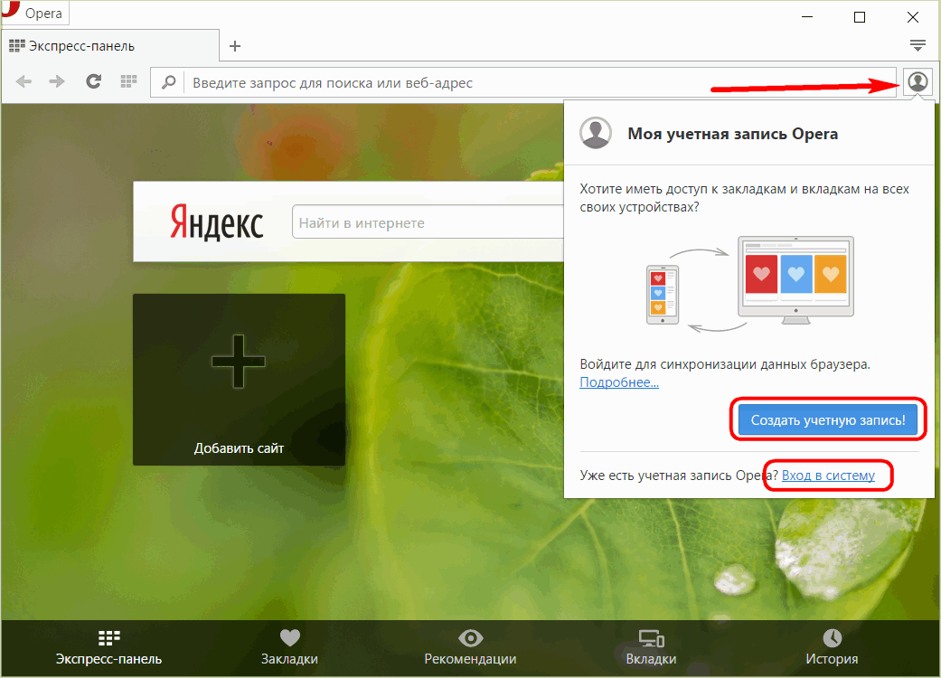The width and height of the screenshot is (941, 678).
Task: Open Вкладки devices in bottom bar
Action: [651, 648]
